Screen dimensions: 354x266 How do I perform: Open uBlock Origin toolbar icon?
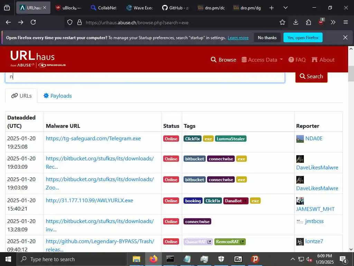(x=321, y=22)
